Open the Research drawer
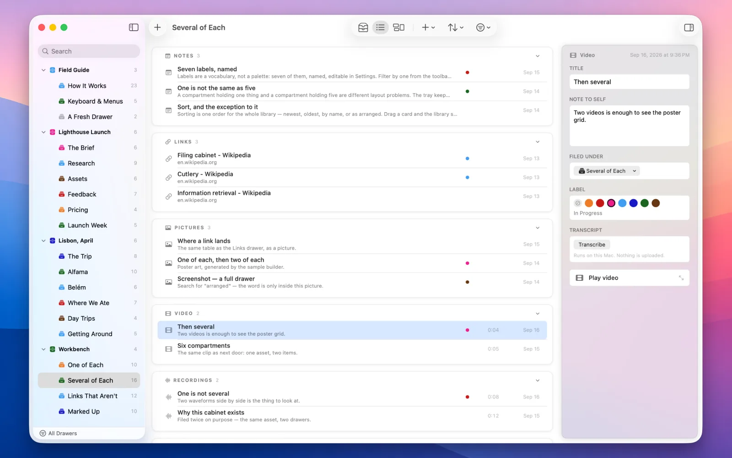732x458 pixels. (x=89, y=163)
